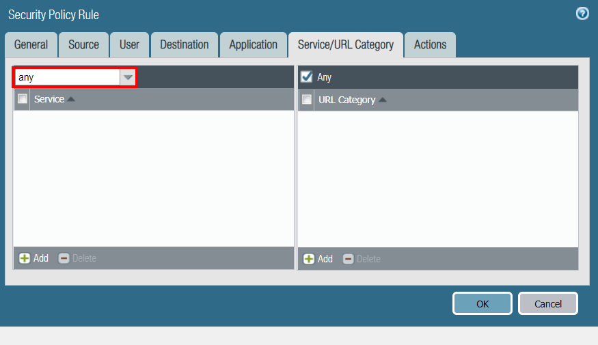Open the Application tab
This screenshot has width=598, height=345.
[253, 44]
